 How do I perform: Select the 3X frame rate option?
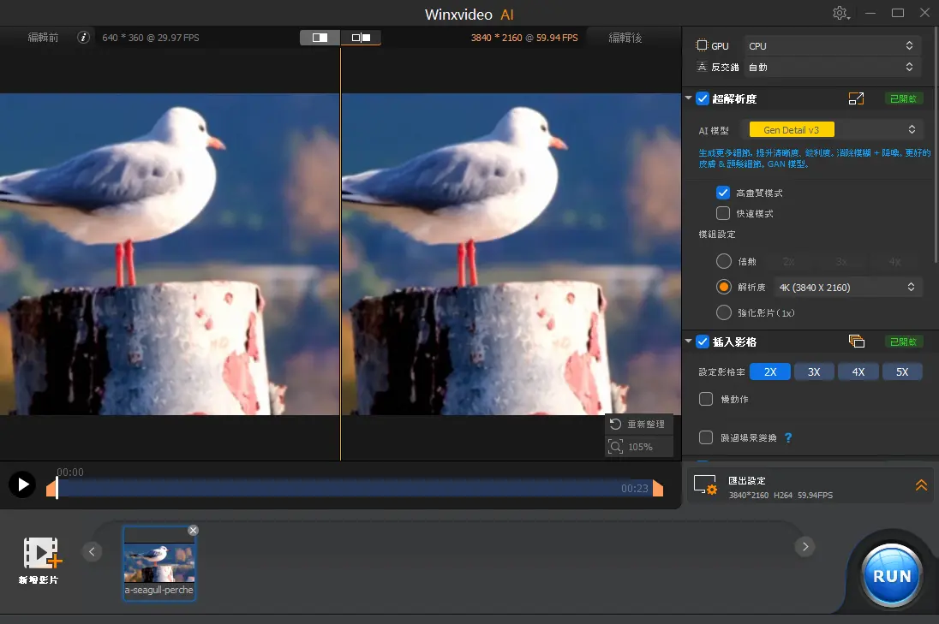(x=814, y=372)
